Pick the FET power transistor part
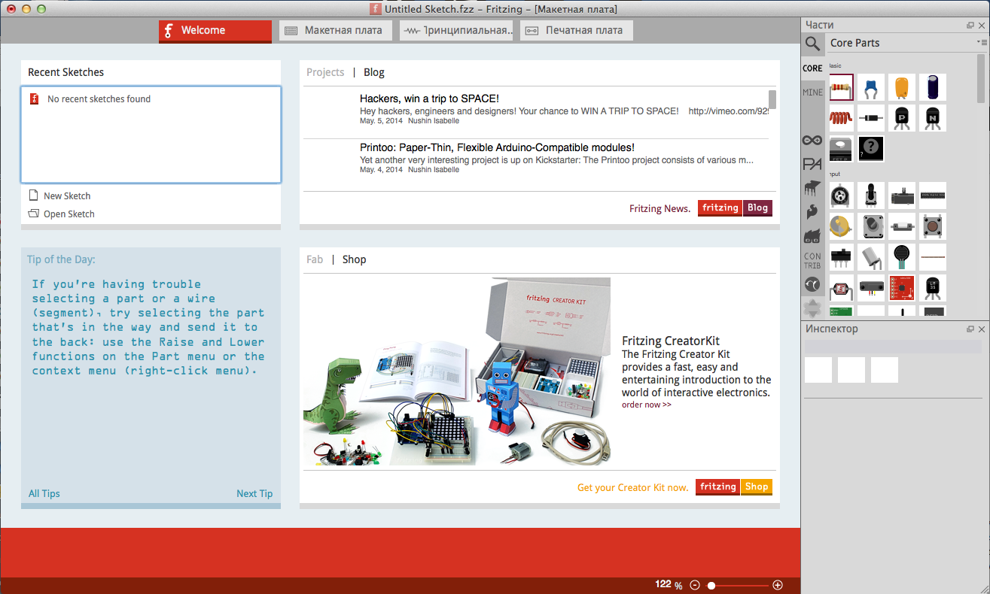 tap(841, 148)
